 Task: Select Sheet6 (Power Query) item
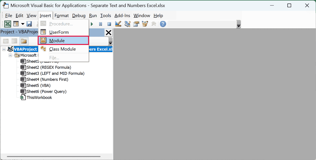[x=47, y=91]
